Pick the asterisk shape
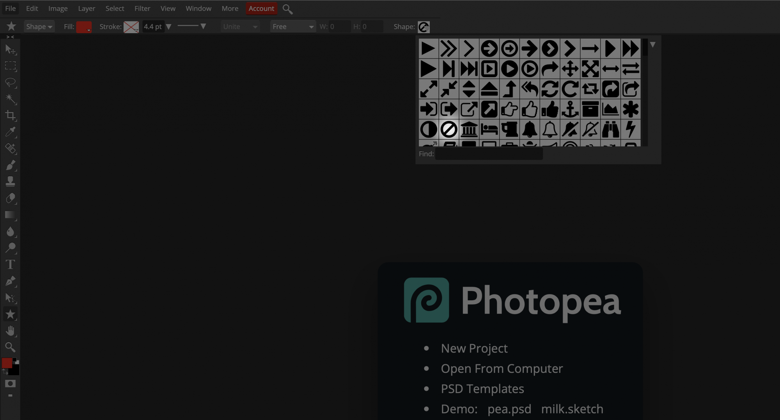This screenshot has width=780, height=420. click(631, 109)
